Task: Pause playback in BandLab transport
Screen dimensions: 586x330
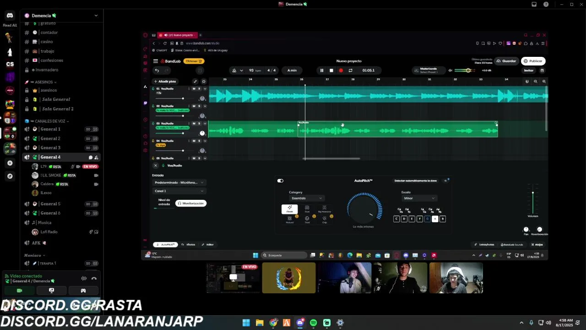Action: point(321,71)
